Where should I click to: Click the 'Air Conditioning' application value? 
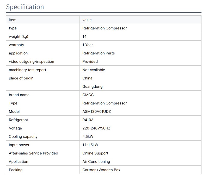point(96,162)
